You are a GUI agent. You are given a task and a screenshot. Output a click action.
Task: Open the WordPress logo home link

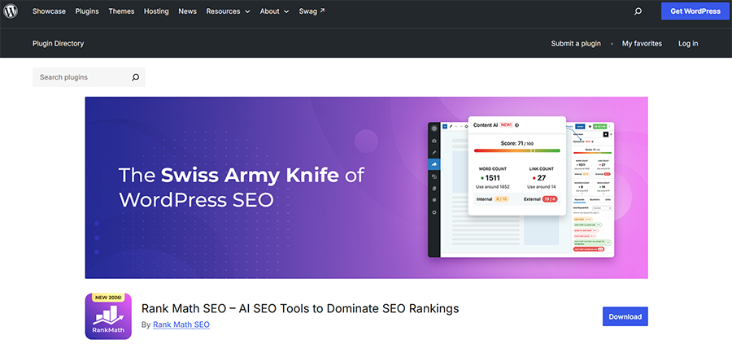coord(11,11)
